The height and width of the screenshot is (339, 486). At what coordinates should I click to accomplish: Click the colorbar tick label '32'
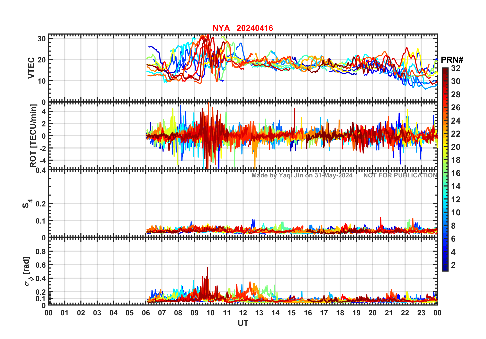click(456, 68)
